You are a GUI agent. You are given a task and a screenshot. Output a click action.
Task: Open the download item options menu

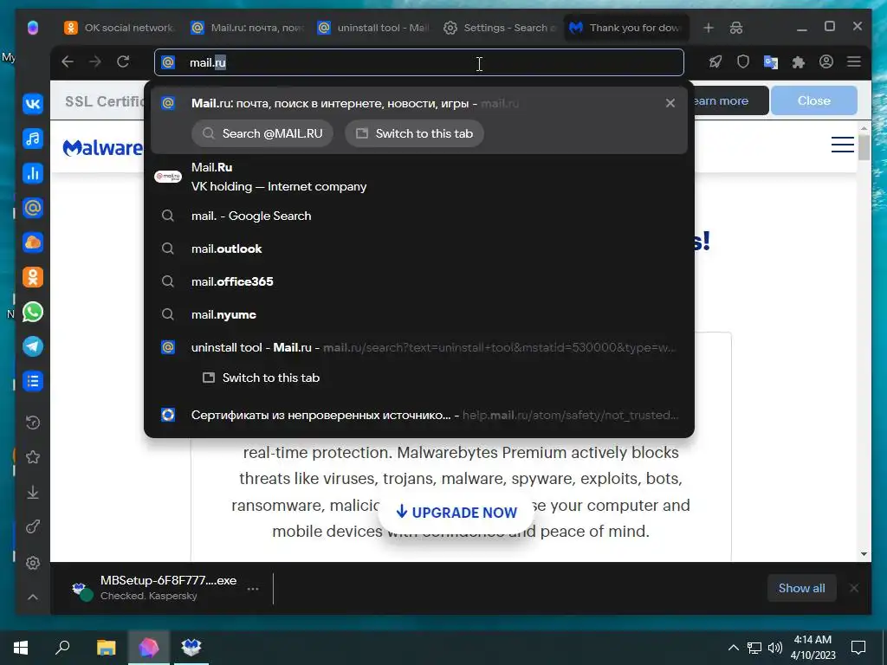click(253, 589)
